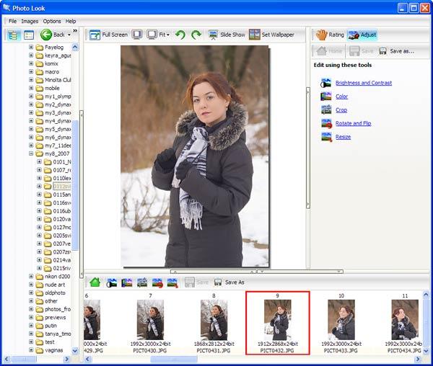The height and width of the screenshot is (366, 433).
Task: Switch to the Adjust tab
Action: [x=362, y=35]
